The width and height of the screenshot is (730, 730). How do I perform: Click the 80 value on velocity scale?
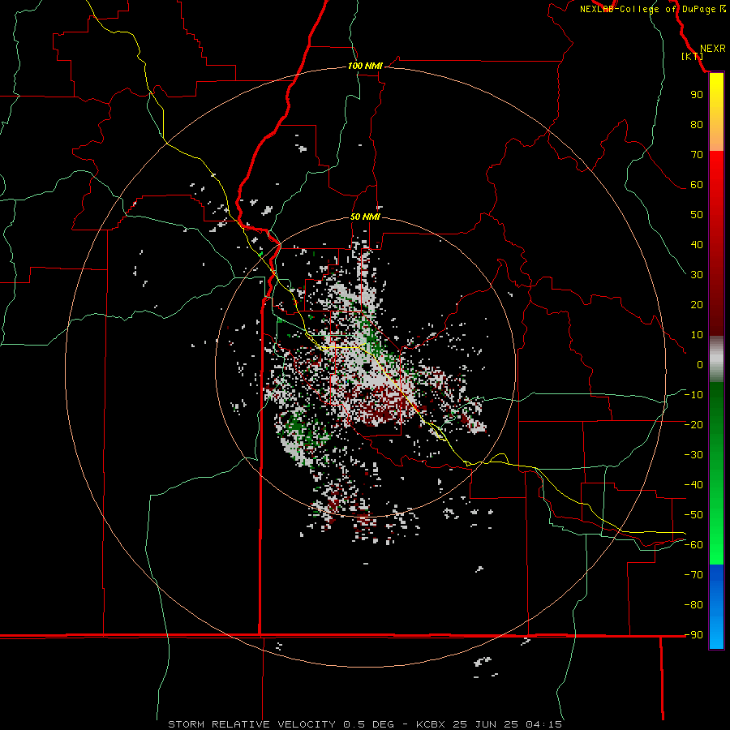pyautogui.click(x=697, y=124)
